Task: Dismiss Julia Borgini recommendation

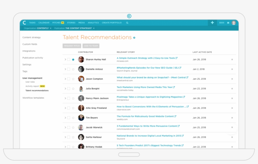Action: click(232, 89)
